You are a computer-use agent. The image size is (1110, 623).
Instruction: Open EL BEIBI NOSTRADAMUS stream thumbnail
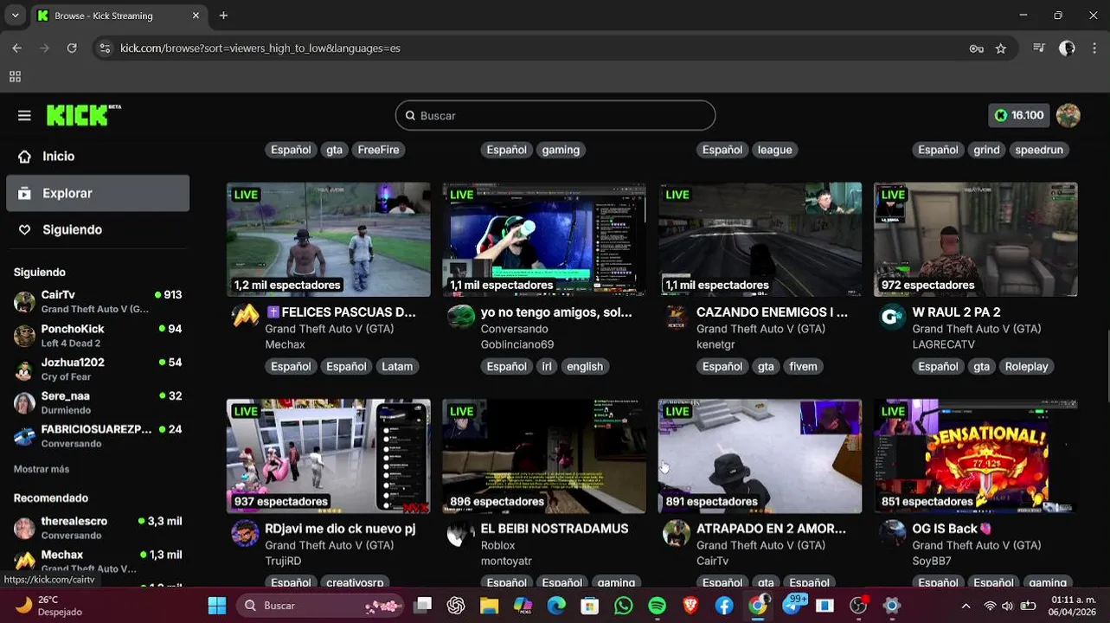coord(544,456)
